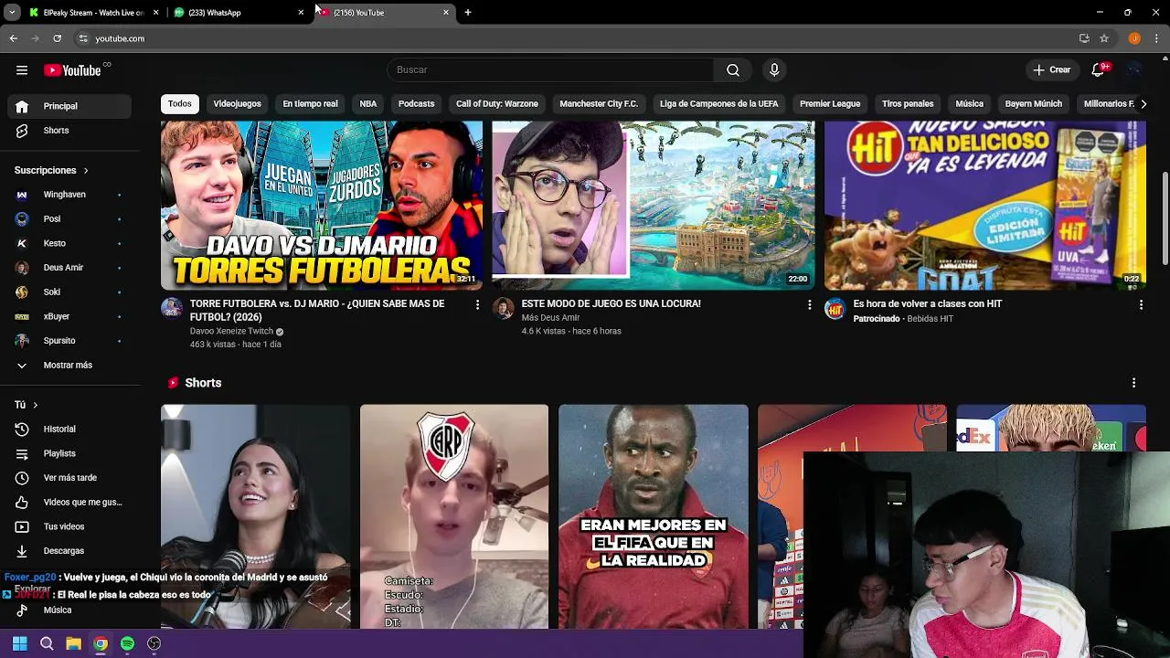This screenshot has width=1170, height=658.
Task: Select the Manchester City F.C. chip
Action: [x=599, y=104]
